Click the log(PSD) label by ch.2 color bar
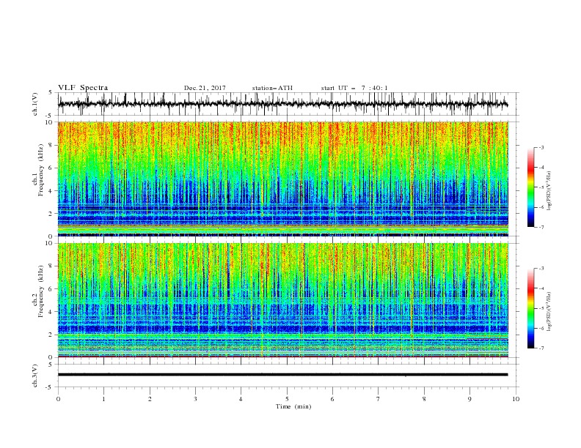The height and width of the screenshot is (448, 581). pos(549,312)
